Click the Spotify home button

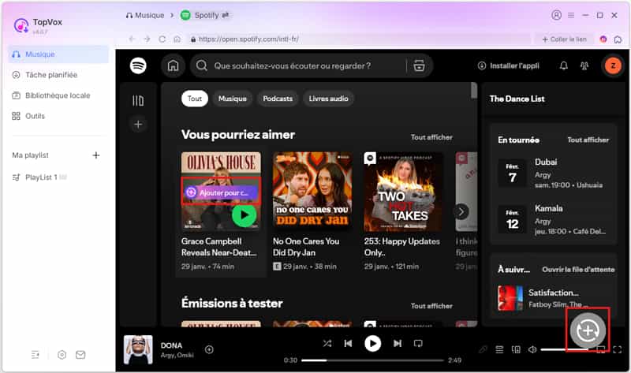173,65
